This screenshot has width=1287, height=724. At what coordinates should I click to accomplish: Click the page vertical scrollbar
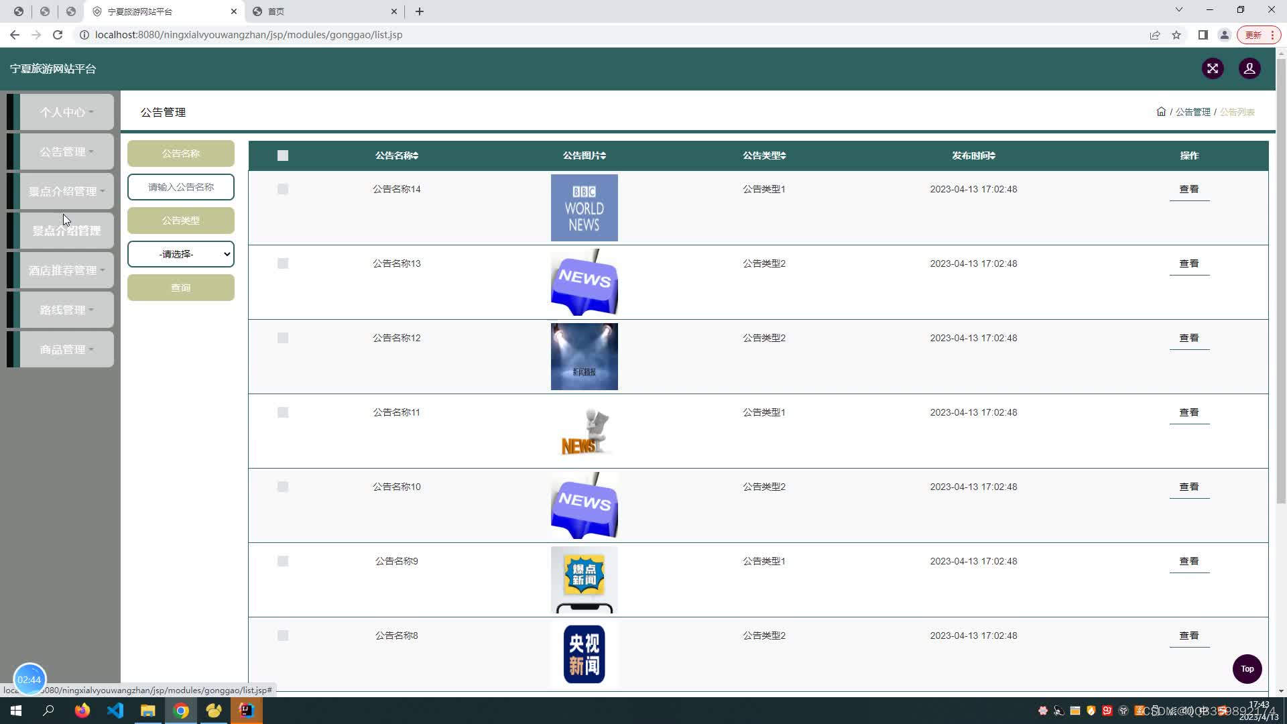pos(1281,282)
